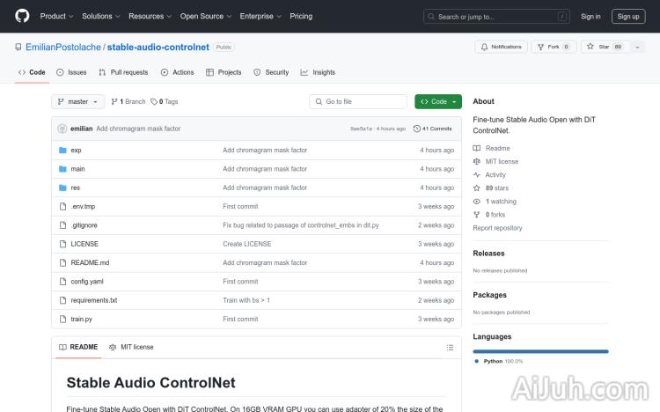Image resolution: width=660 pixels, height=412 pixels.
Task: Go to the Pricing page
Action: tap(301, 16)
